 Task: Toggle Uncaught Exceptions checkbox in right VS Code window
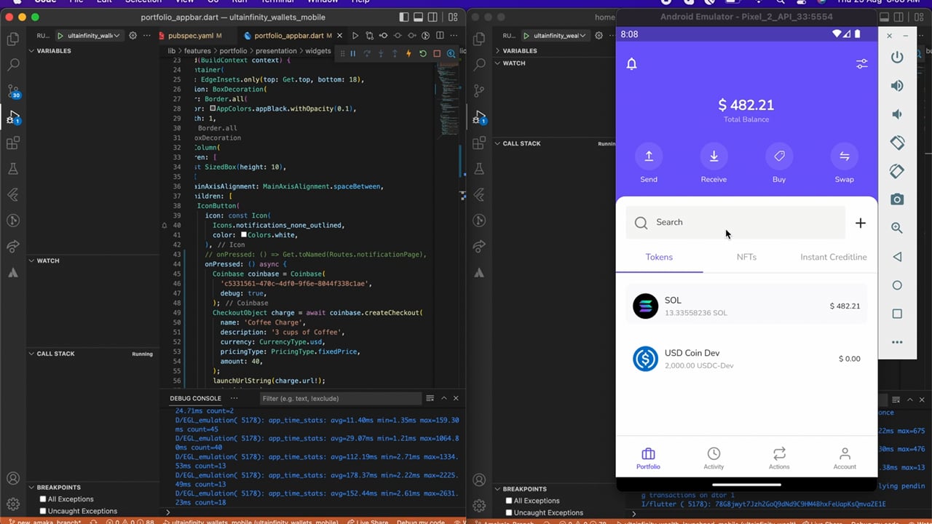[x=509, y=512]
